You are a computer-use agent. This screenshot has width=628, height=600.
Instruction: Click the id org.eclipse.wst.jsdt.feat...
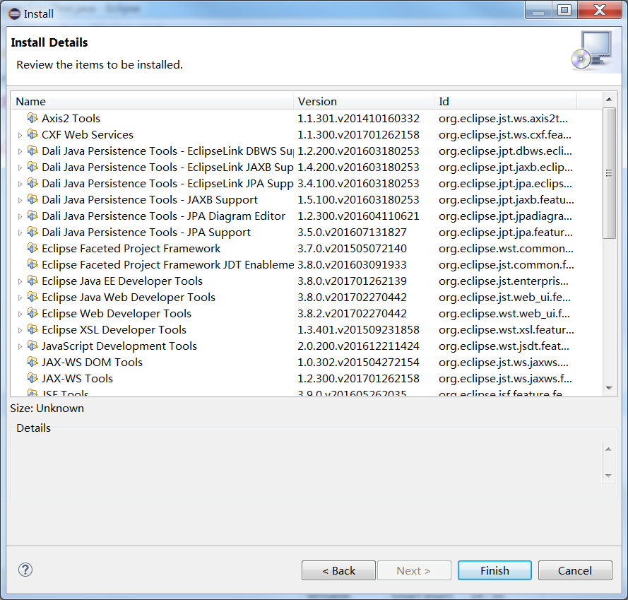504,346
